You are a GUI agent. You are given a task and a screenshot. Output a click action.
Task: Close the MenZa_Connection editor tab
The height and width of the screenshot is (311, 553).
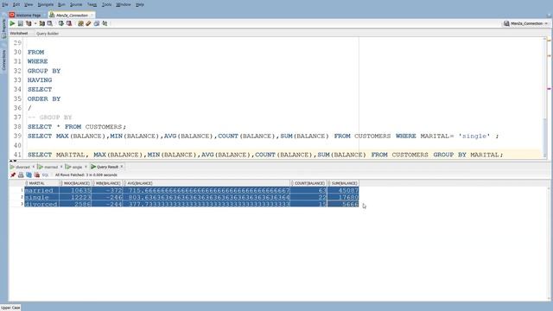[x=92, y=16]
